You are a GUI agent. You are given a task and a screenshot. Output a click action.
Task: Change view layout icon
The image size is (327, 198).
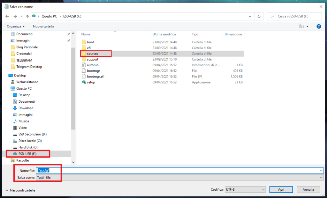pos(301,26)
